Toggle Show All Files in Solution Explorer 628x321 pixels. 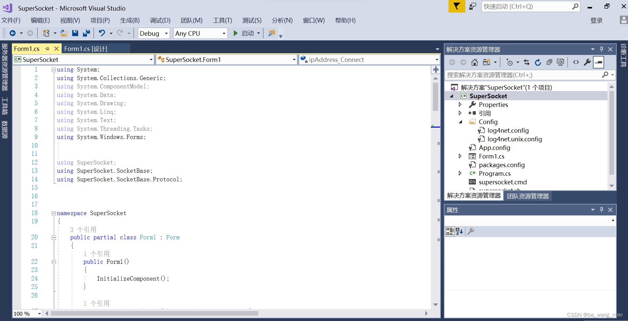[560, 62]
